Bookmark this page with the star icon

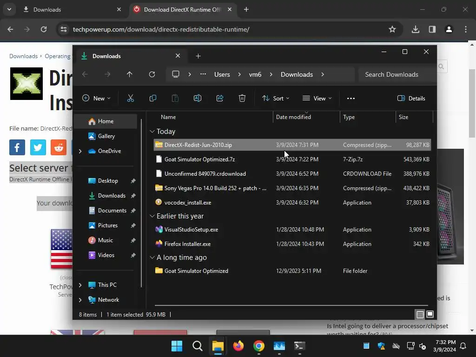[x=392, y=29]
